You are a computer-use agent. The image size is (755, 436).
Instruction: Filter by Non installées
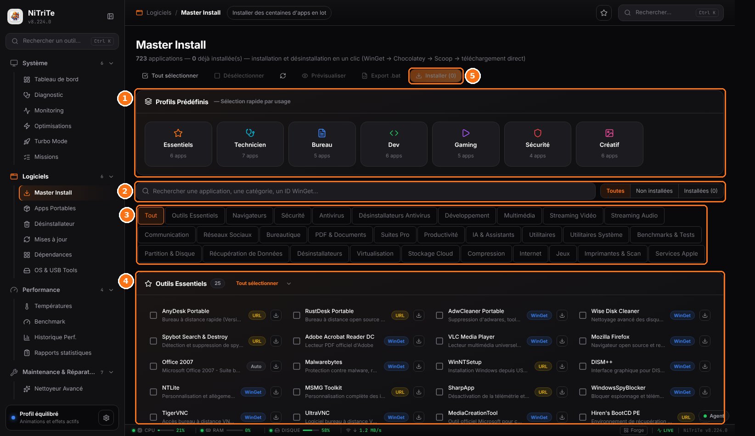pos(654,191)
